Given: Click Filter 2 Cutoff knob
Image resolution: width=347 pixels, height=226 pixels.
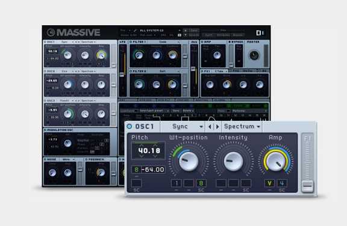Looking at the screenshot, I should click(x=139, y=85).
